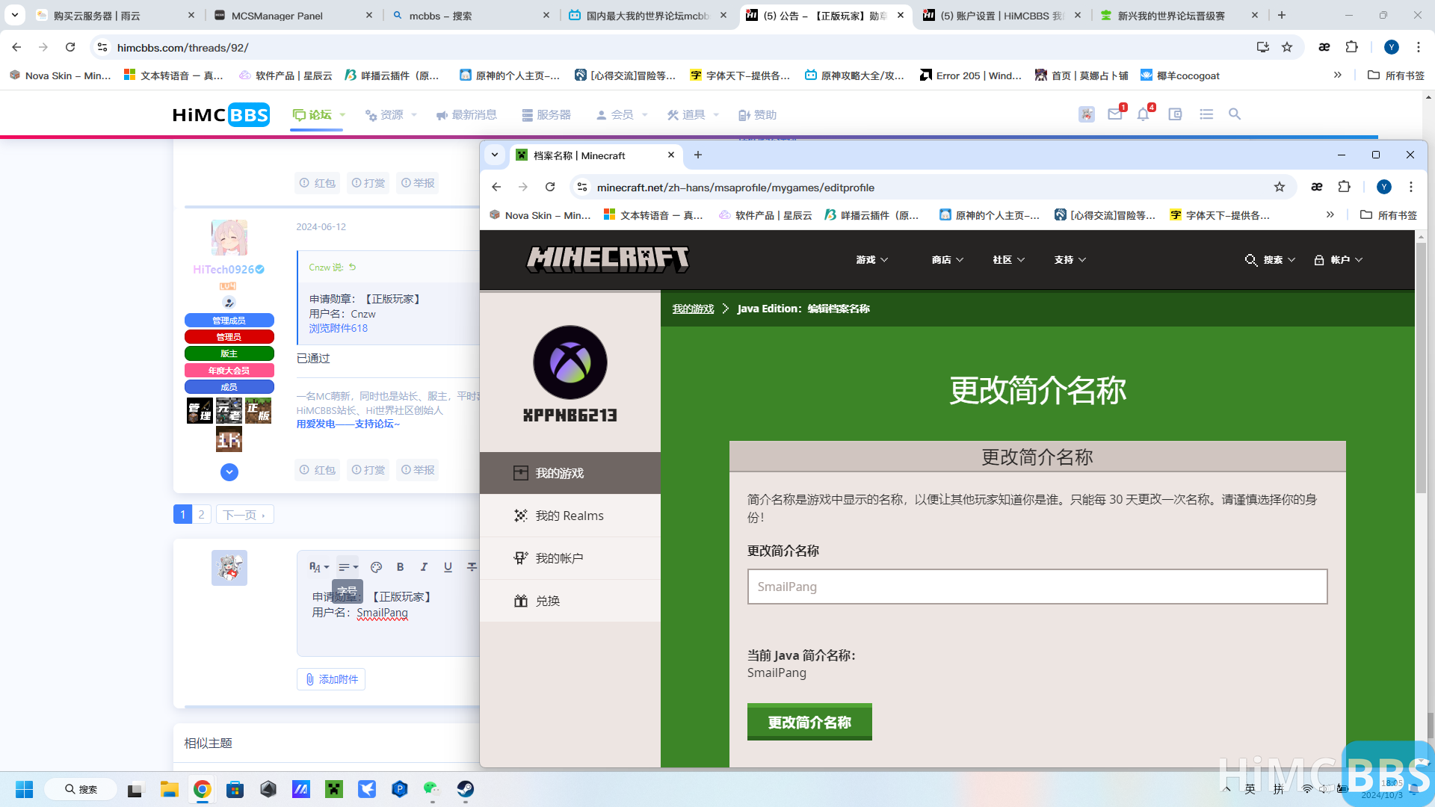
Task: Open the 社区 menu on Minecraft site
Action: pos(1007,260)
